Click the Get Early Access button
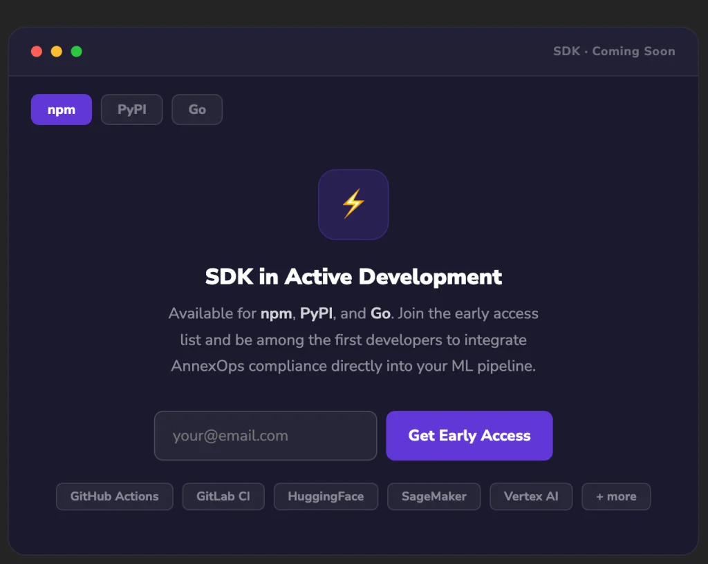Image resolution: width=708 pixels, height=564 pixels. click(469, 436)
